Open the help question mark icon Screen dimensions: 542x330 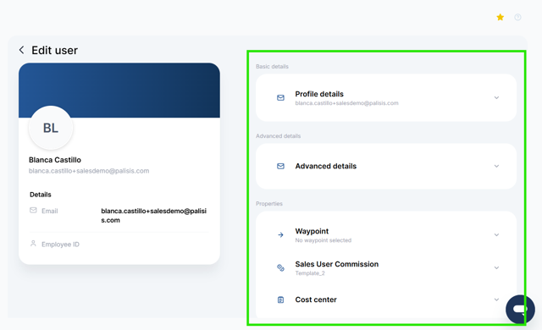(517, 17)
